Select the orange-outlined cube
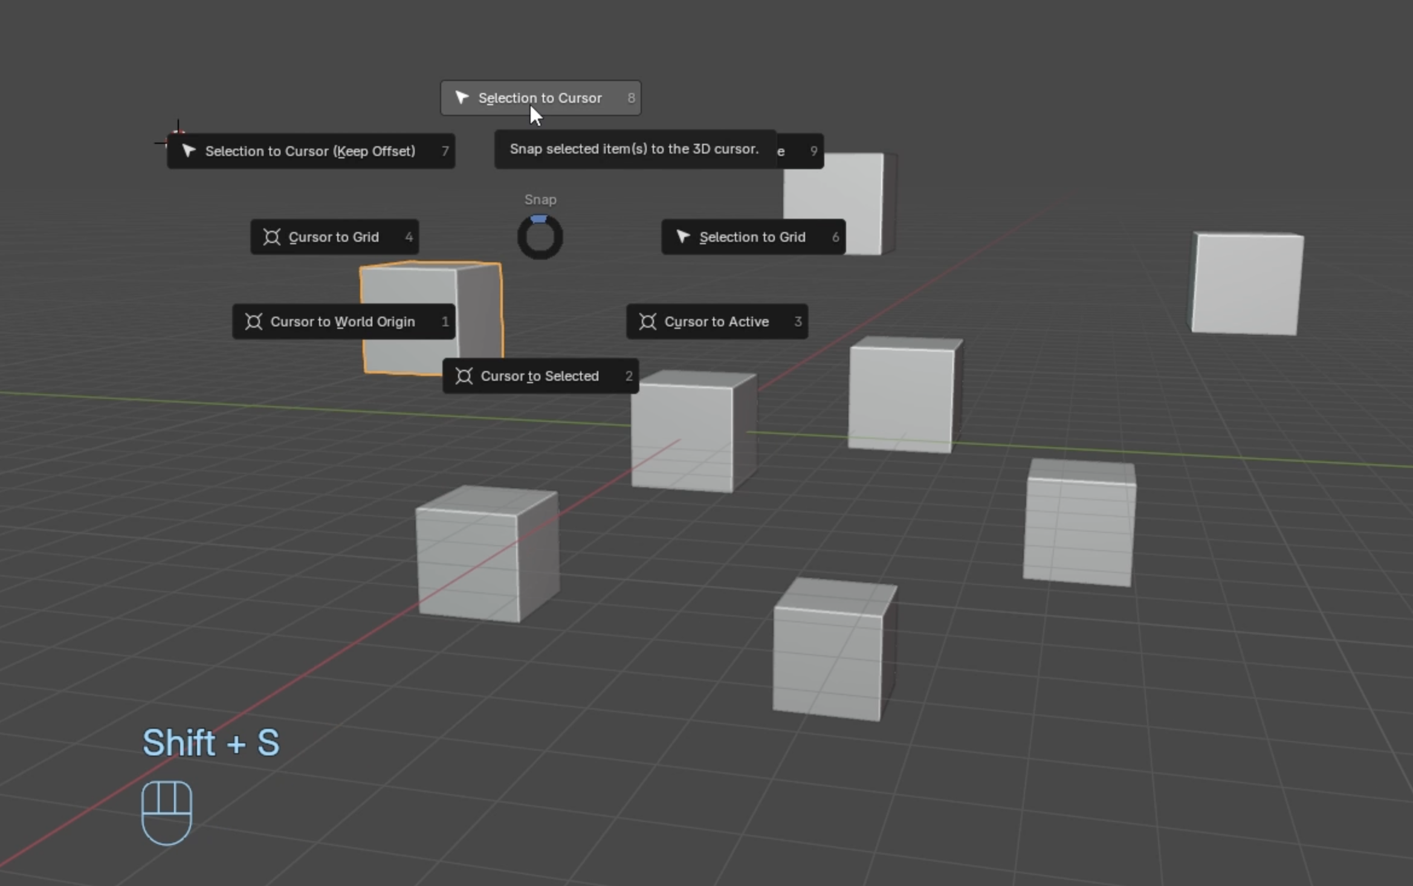 423,287
